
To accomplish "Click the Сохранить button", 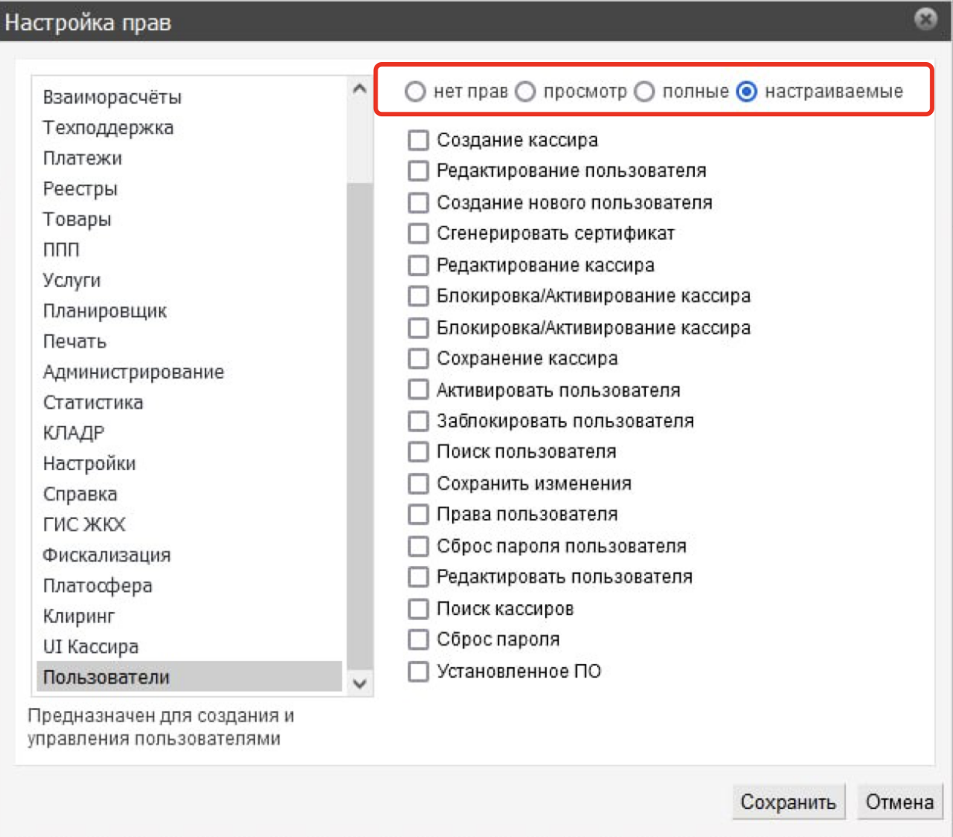I will coord(788,802).
